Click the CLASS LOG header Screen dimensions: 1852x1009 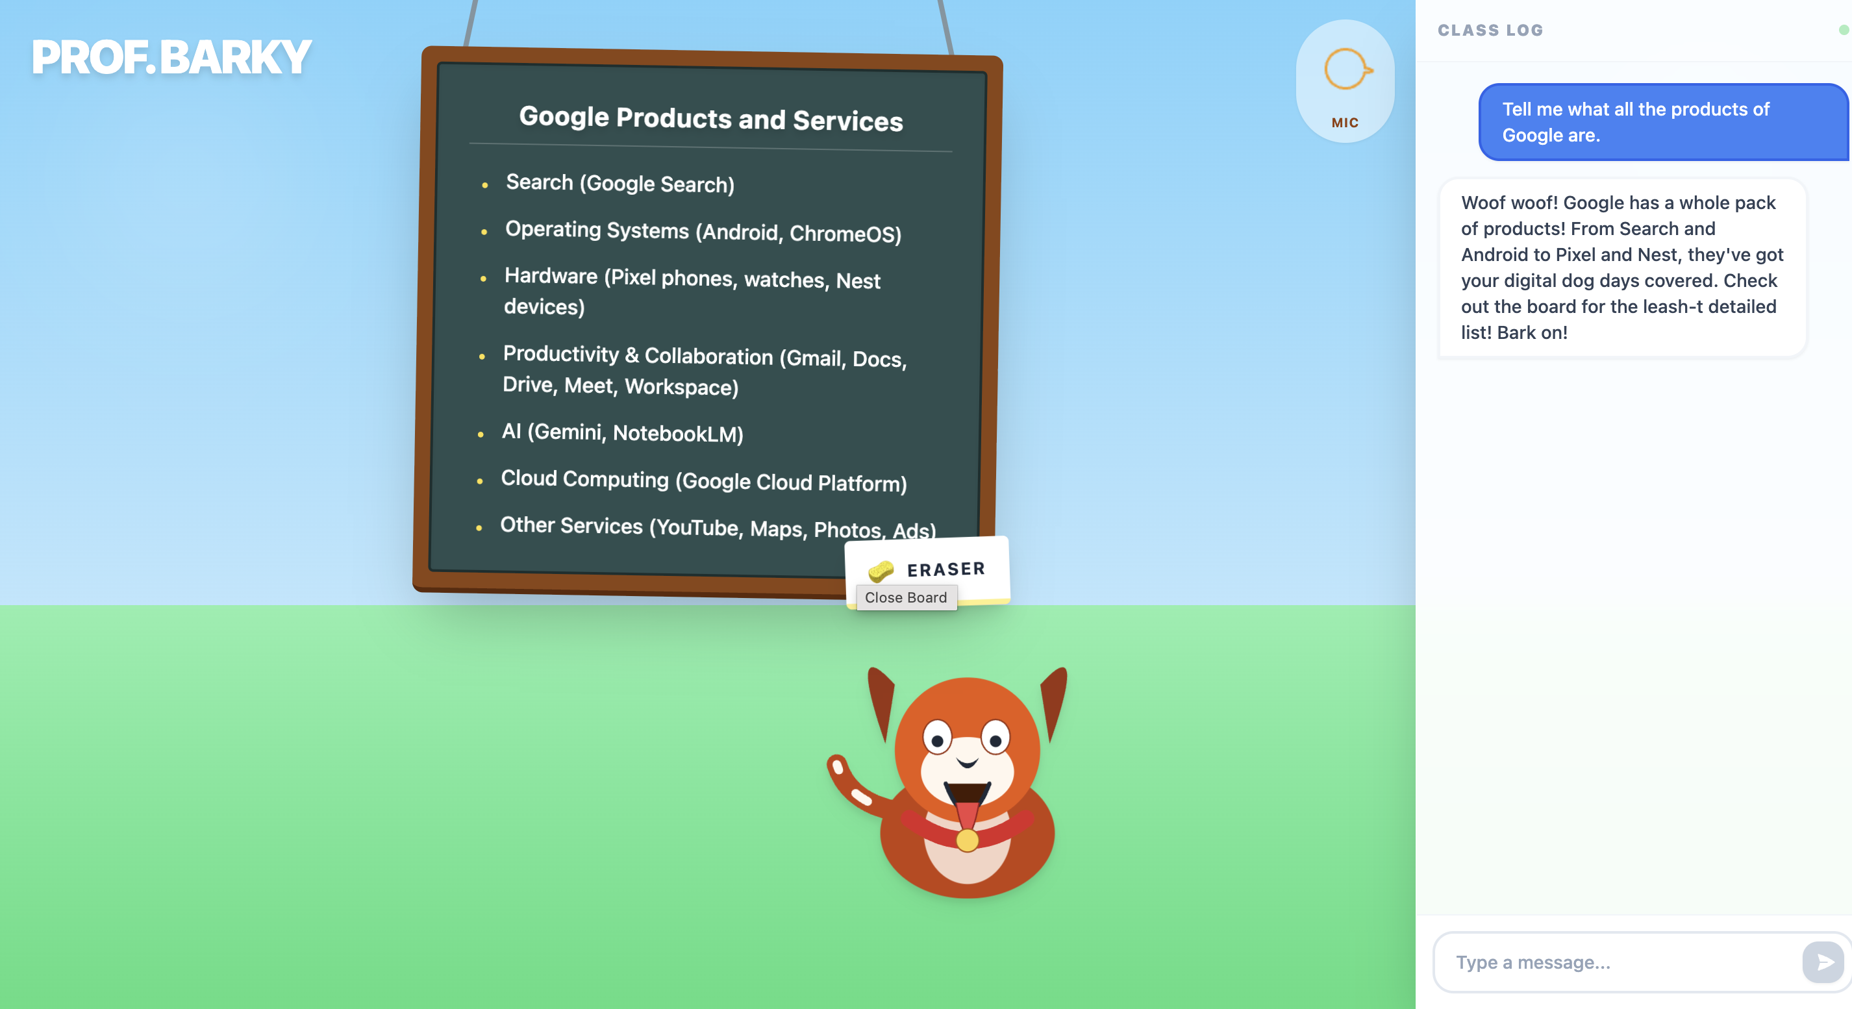(x=1490, y=30)
